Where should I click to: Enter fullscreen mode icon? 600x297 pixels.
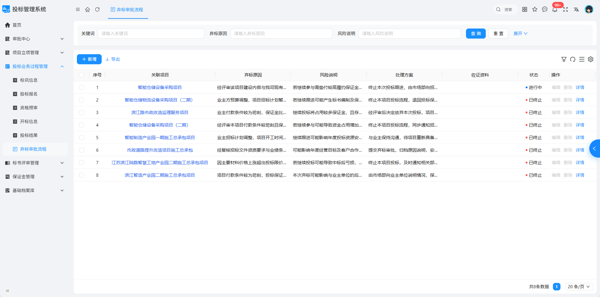click(x=565, y=9)
